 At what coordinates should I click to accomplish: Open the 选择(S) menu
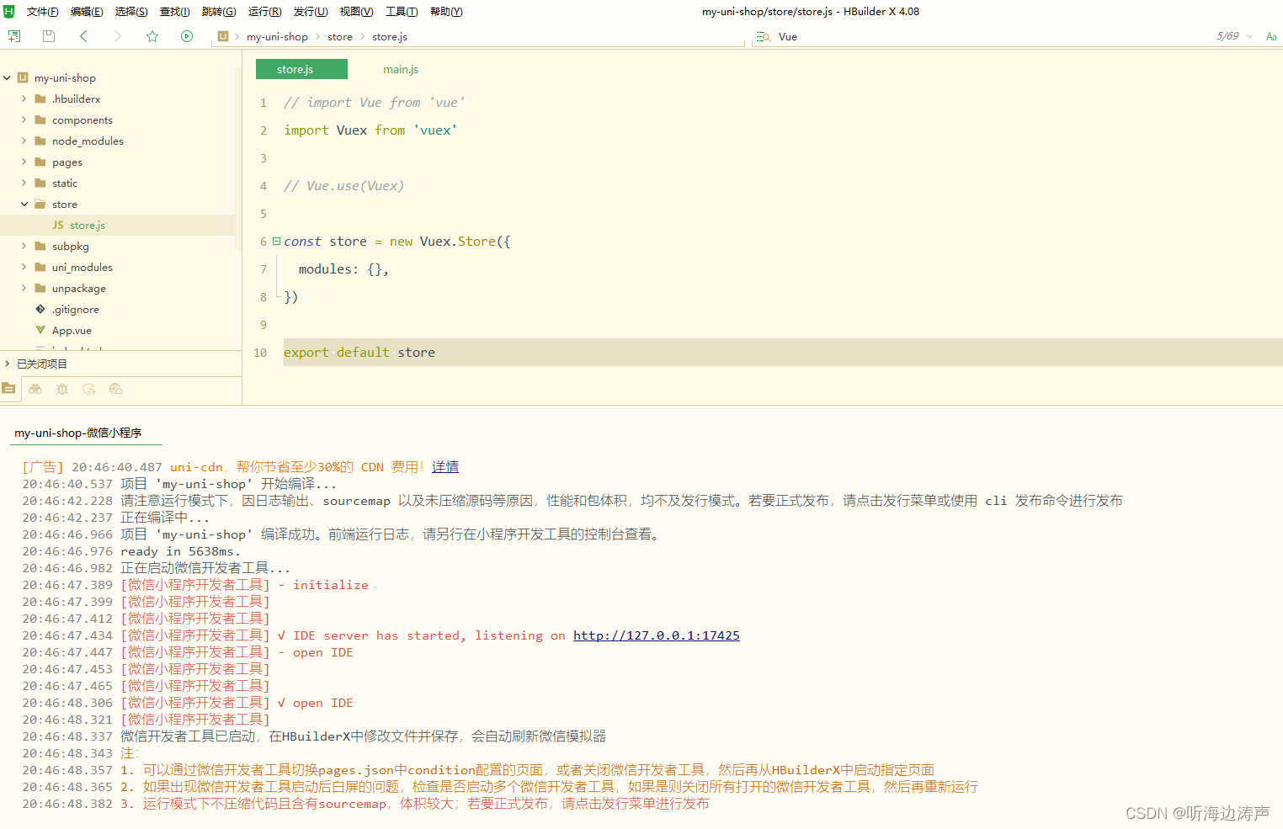pos(131,12)
